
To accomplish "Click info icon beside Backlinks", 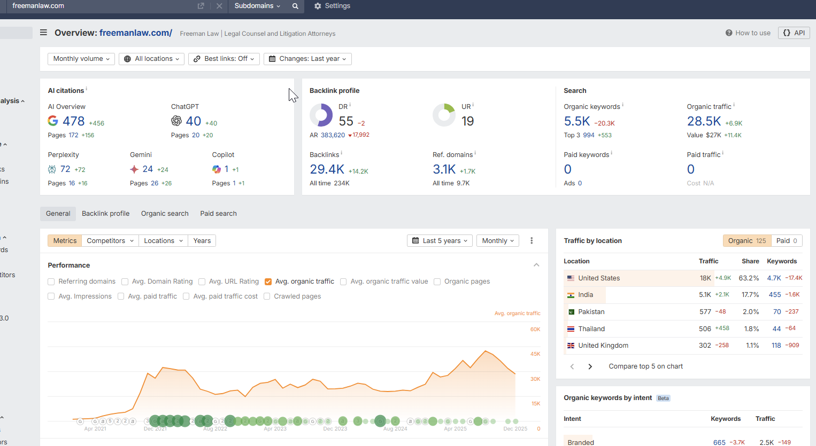I will [342, 153].
